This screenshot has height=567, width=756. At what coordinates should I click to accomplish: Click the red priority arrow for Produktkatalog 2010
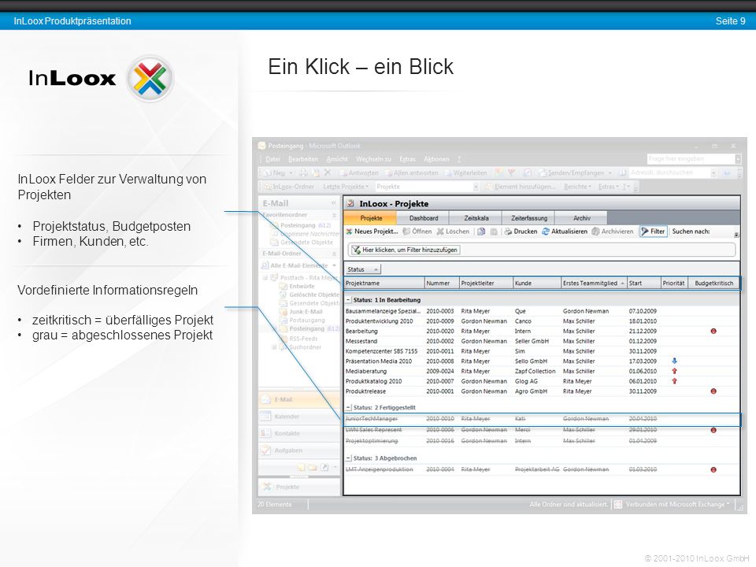pyautogui.click(x=675, y=381)
